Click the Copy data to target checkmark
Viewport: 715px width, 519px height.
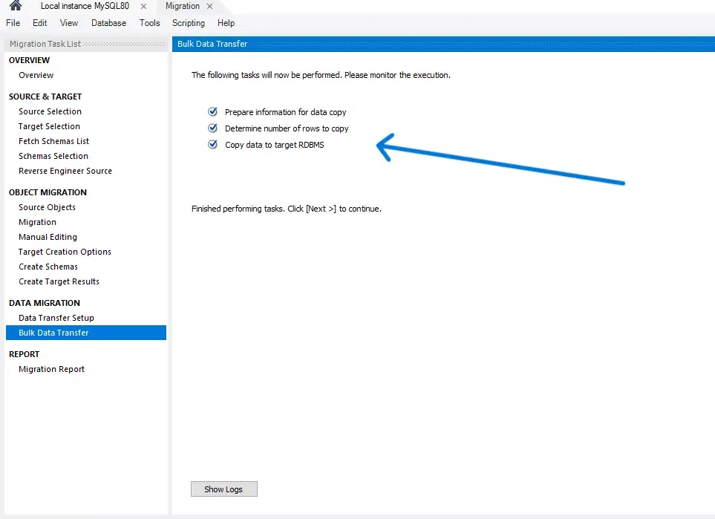(x=212, y=145)
